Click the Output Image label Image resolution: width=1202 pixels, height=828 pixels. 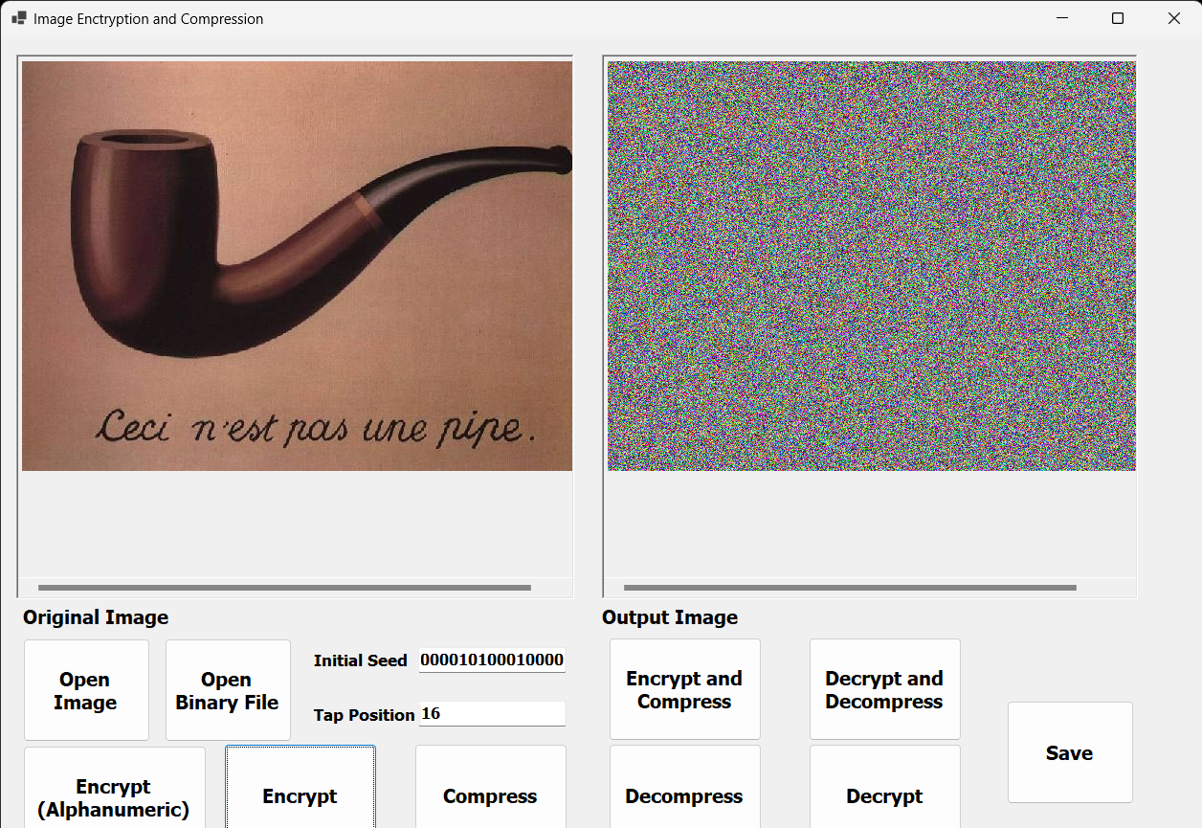[669, 617]
